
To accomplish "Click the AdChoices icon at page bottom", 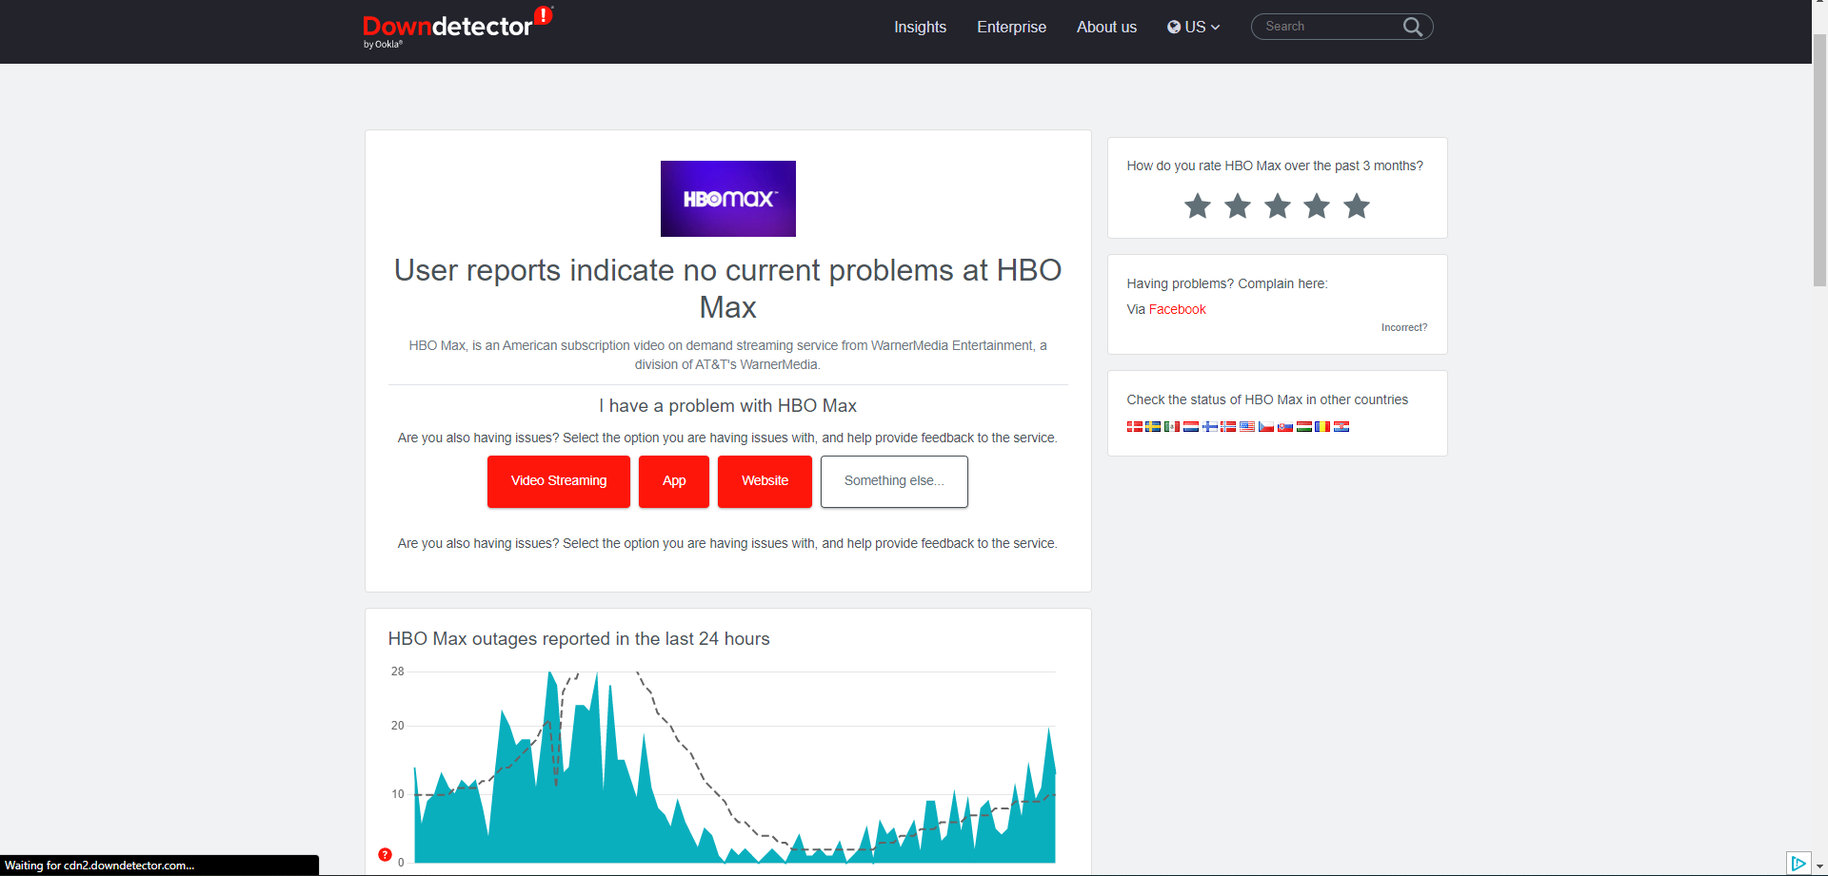I will (x=1798, y=863).
